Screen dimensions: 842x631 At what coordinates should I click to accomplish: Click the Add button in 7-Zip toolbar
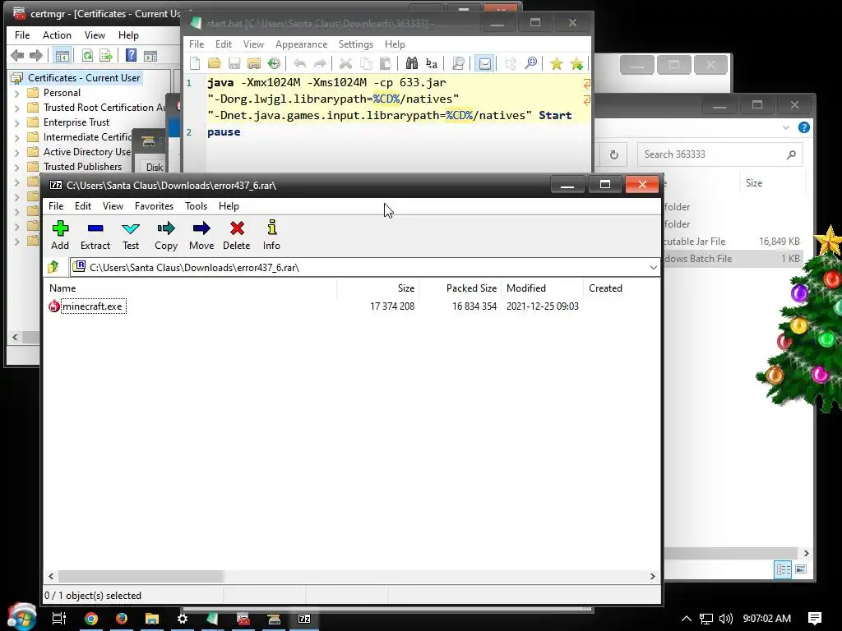click(x=60, y=235)
